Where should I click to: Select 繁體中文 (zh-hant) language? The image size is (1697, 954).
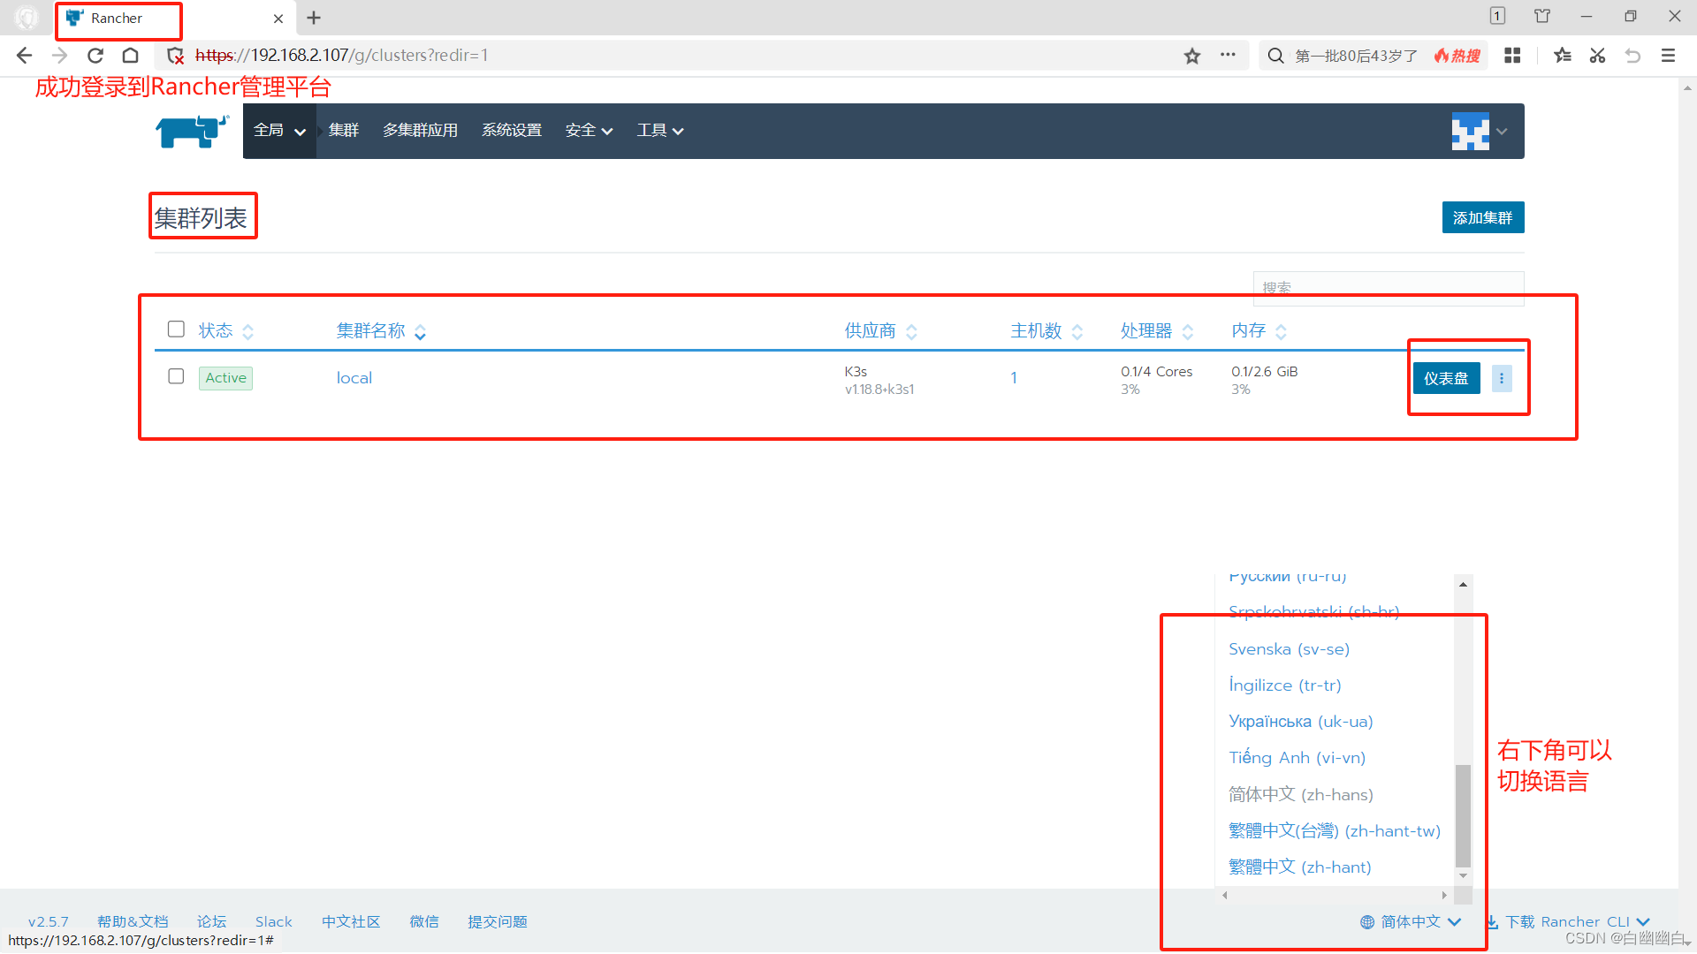[x=1299, y=867]
